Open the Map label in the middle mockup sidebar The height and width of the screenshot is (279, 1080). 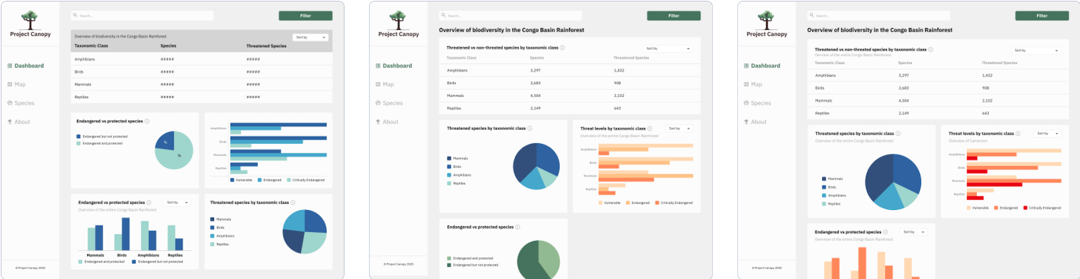pos(389,84)
